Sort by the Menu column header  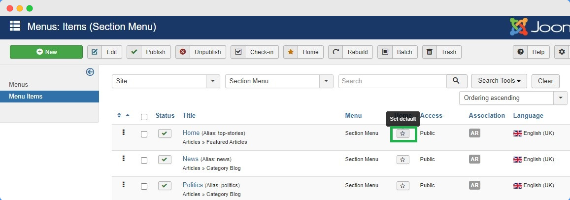coord(353,116)
